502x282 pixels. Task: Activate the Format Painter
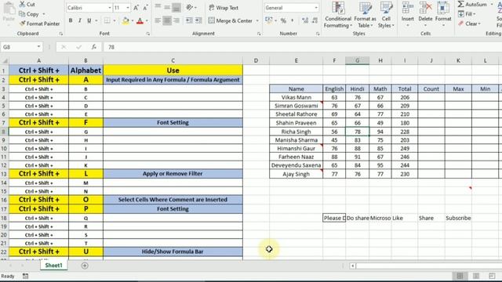(39, 23)
